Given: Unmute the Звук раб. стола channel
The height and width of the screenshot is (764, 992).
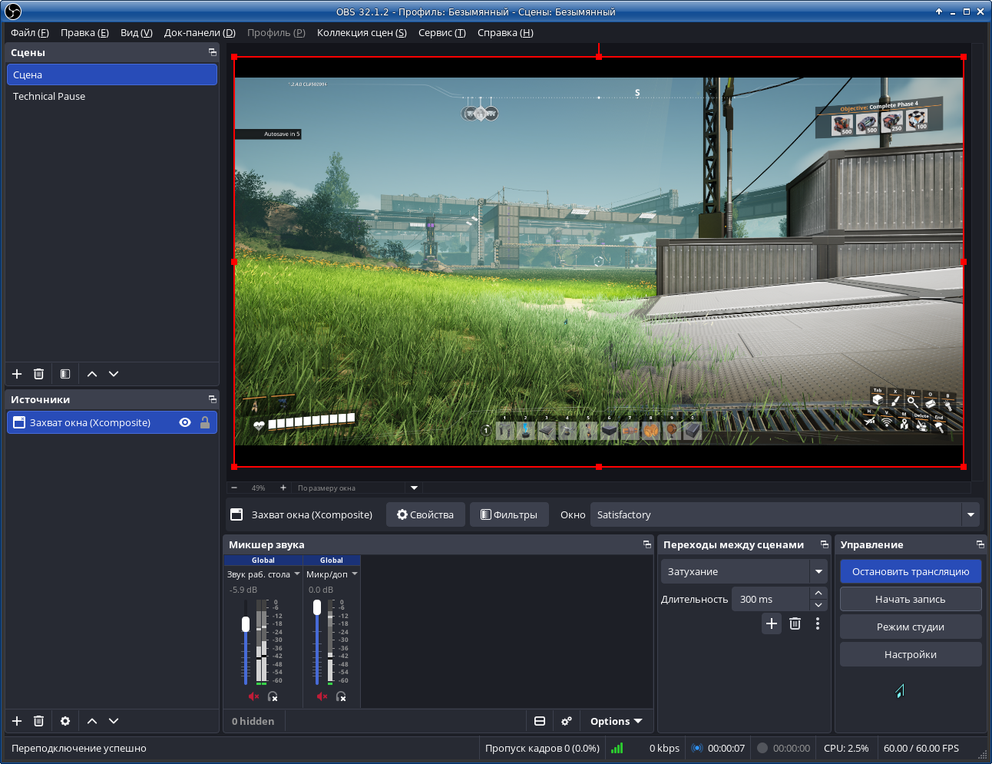Looking at the screenshot, I should [x=253, y=696].
